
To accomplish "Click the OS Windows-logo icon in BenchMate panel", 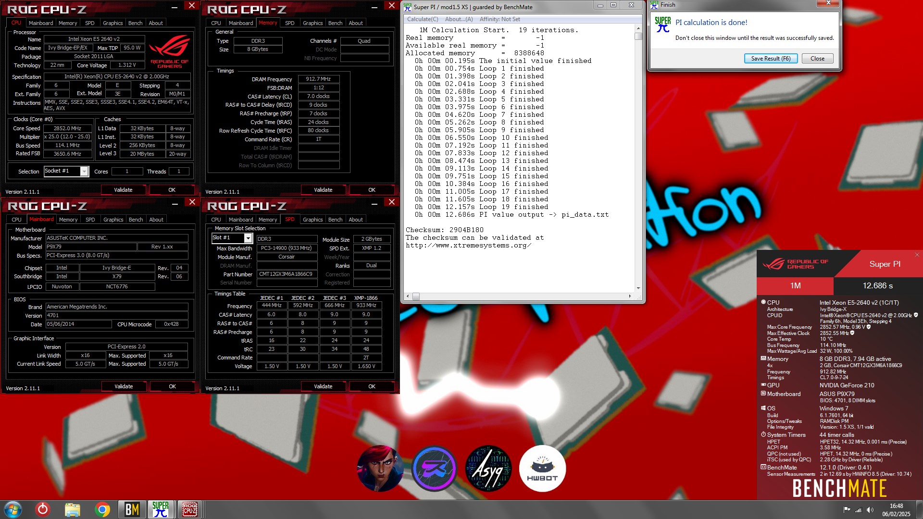I will [763, 408].
